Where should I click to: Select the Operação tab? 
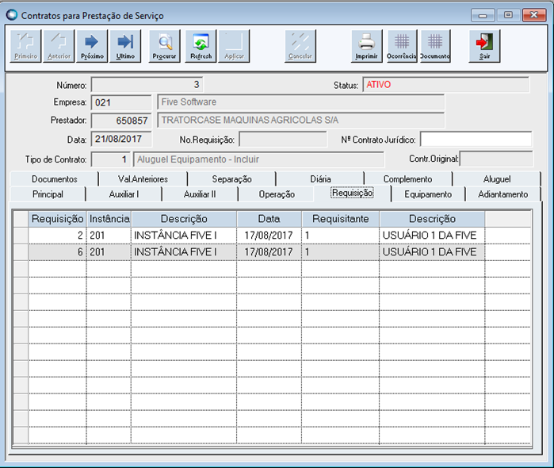pos(277,194)
